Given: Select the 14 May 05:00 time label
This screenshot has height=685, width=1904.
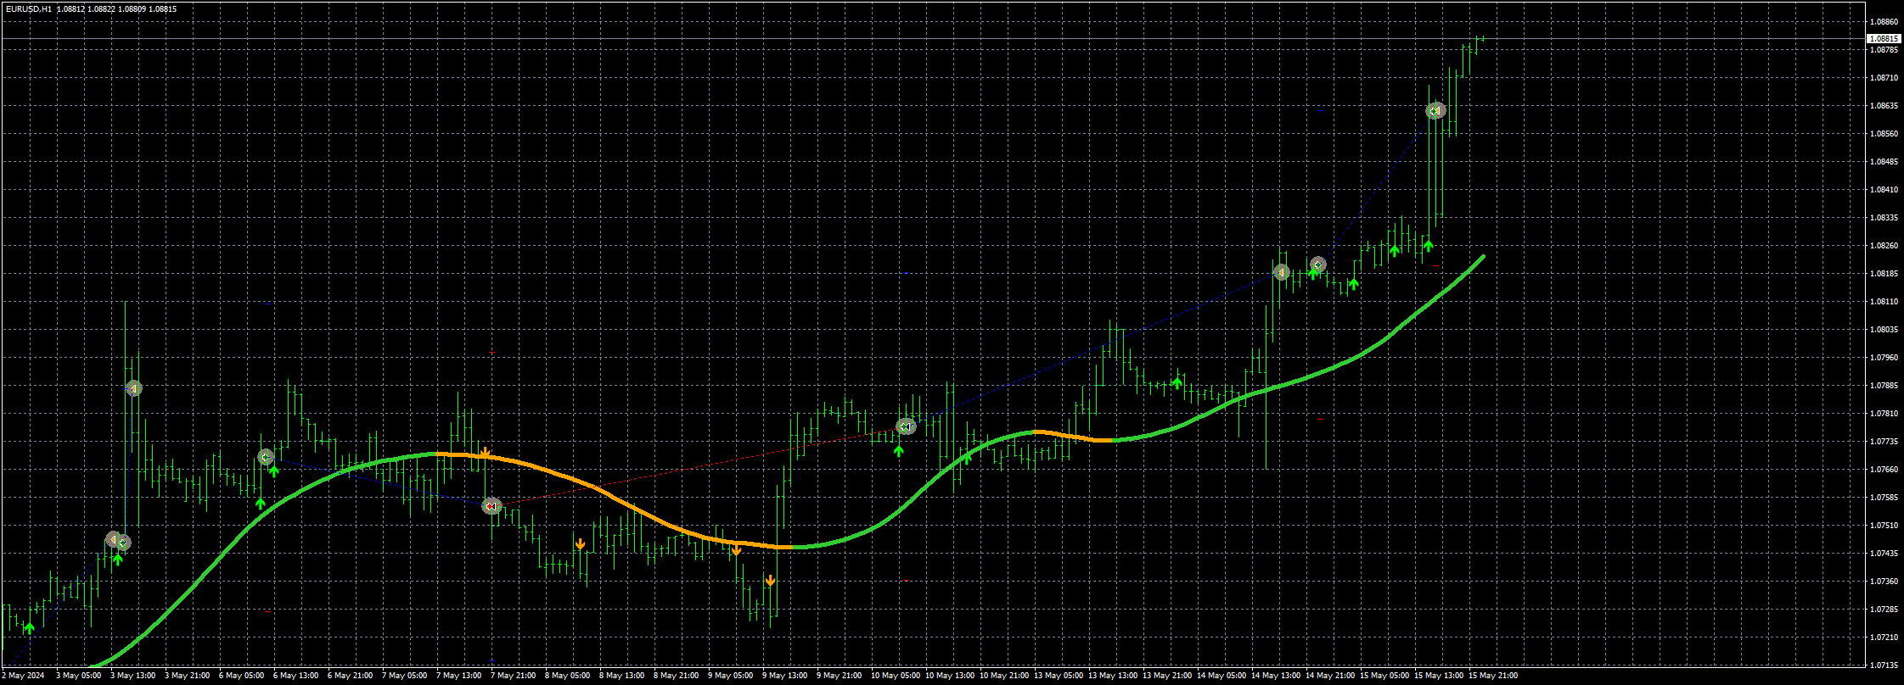Looking at the screenshot, I should (1221, 676).
